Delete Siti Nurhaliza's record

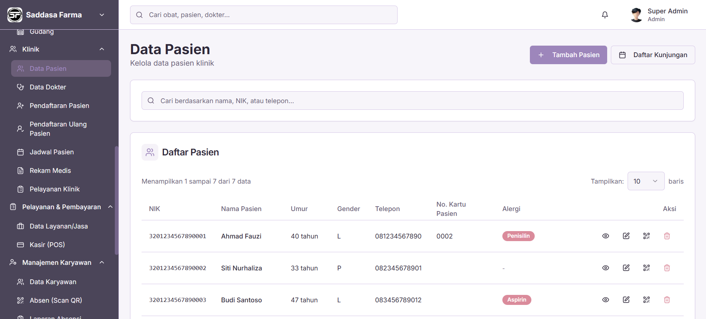click(x=667, y=268)
